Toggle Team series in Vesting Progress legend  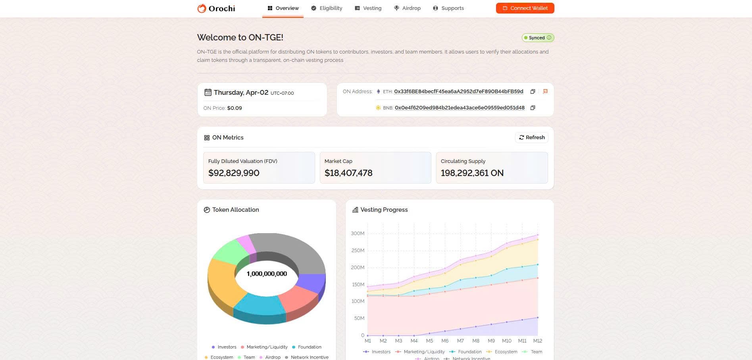[532, 352]
